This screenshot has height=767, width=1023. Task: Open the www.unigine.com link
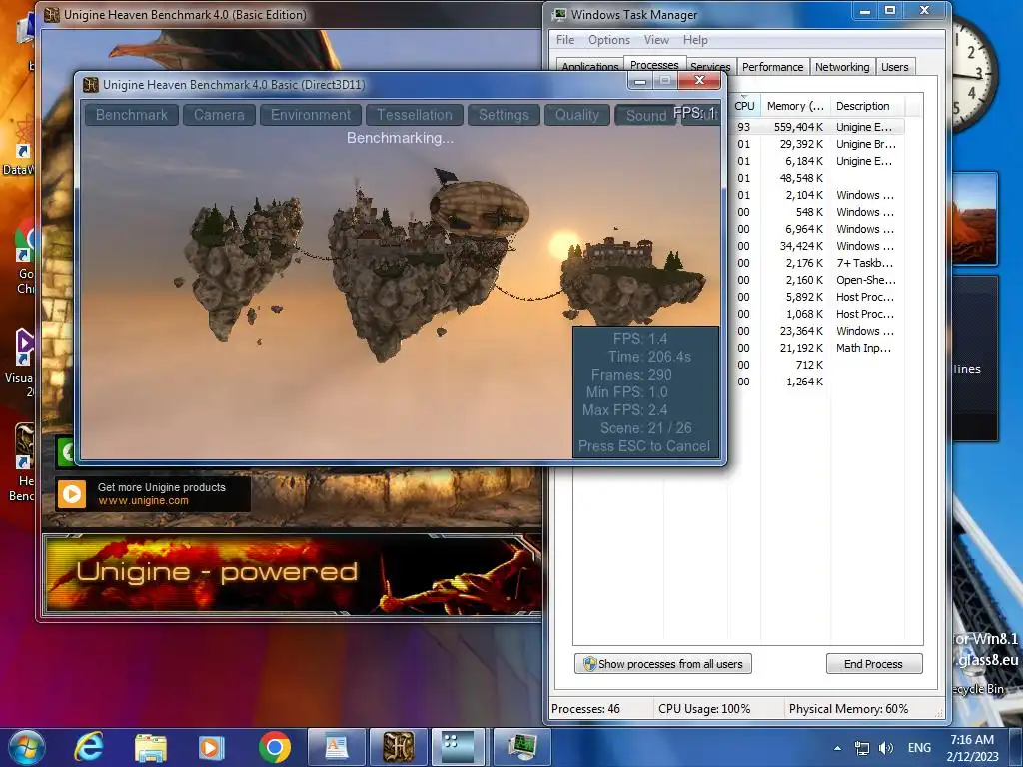pos(144,501)
